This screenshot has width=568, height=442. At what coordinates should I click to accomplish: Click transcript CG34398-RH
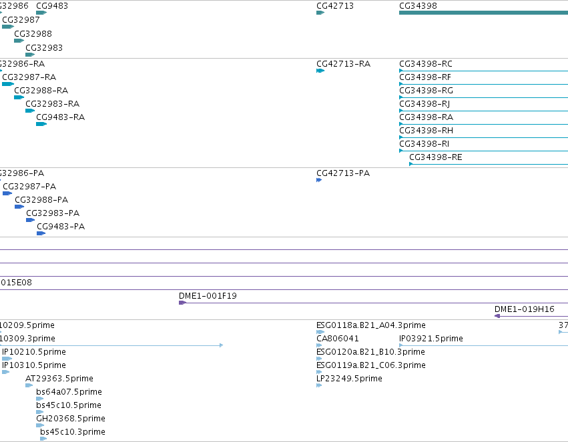[x=483, y=137]
